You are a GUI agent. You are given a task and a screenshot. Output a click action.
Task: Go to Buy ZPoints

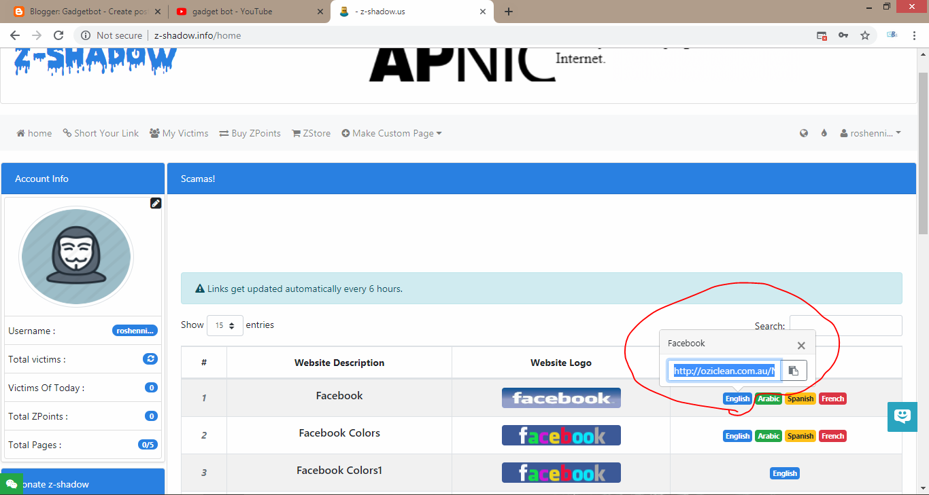point(250,133)
